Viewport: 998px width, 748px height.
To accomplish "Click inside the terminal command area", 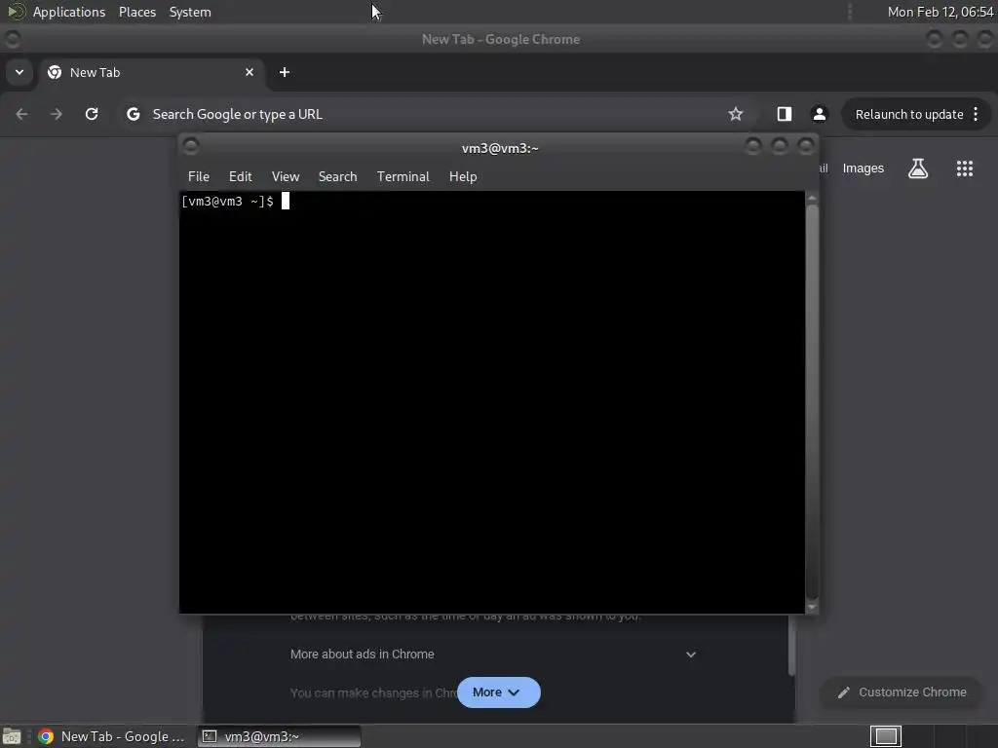I will [x=492, y=402].
